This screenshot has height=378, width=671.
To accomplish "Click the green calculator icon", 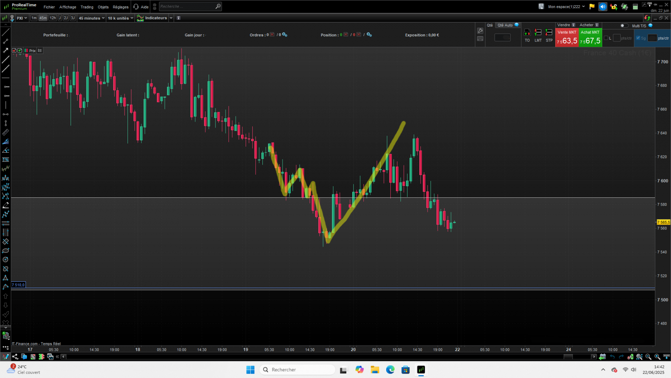I will coord(635,6).
